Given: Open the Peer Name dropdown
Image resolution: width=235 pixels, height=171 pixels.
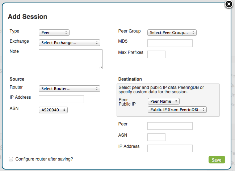Looking at the screenshot, I should (x=164, y=101).
